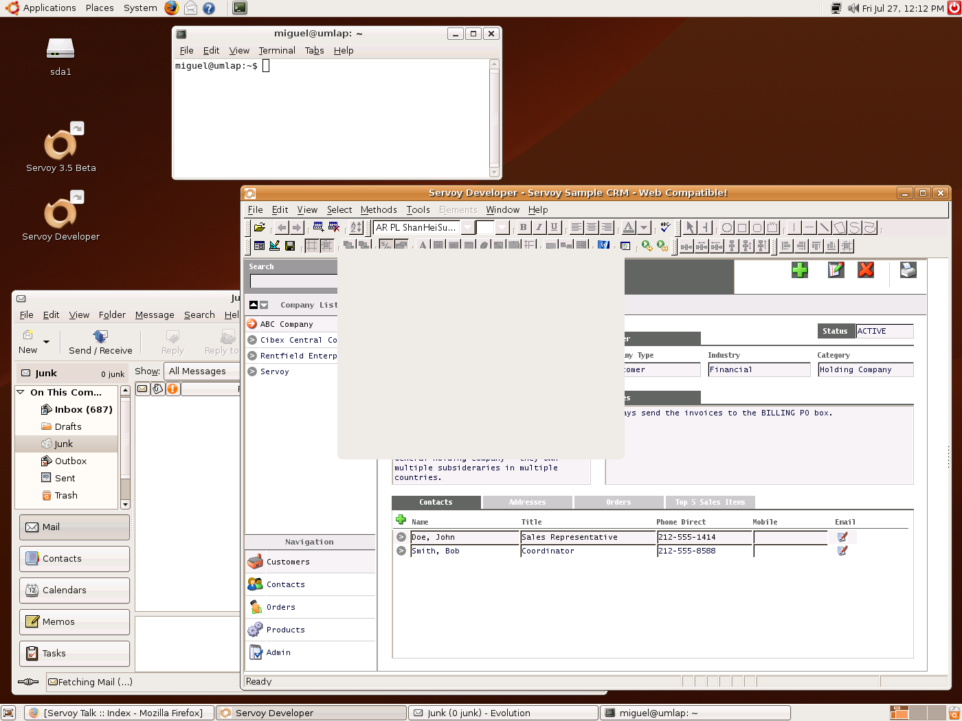Click the edit record notepad icon

pos(836,270)
